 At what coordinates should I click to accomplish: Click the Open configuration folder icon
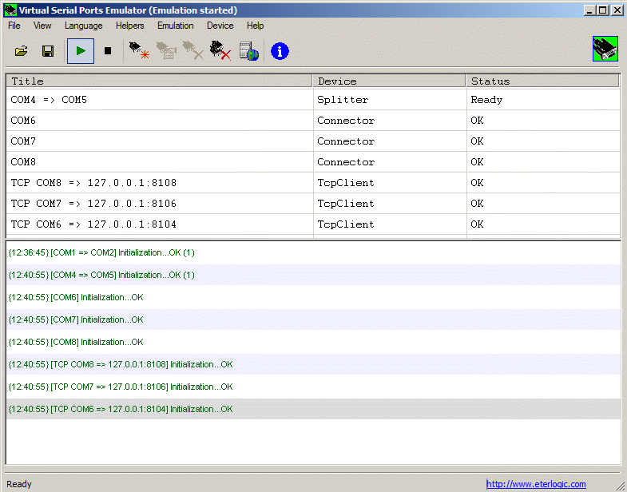tap(22, 52)
